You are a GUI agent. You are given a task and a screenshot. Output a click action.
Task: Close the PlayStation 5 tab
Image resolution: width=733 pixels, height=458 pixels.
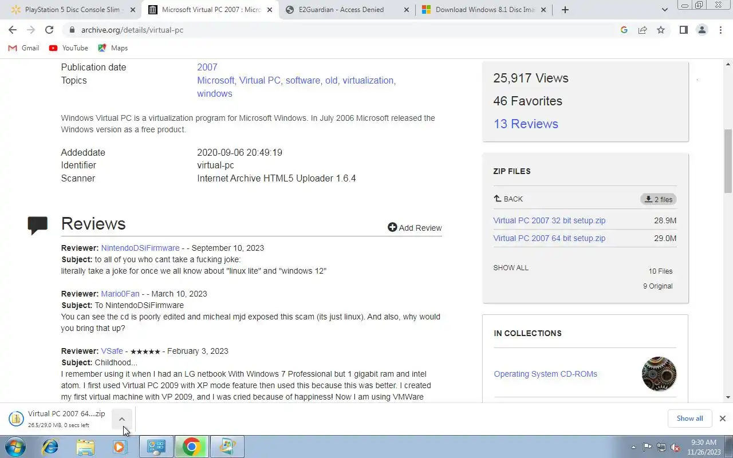pyautogui.click(x=132, y=10)
